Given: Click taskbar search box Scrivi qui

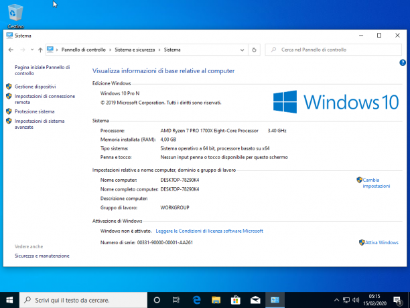Looking at the screenshot, I should (x=83, y=300).
